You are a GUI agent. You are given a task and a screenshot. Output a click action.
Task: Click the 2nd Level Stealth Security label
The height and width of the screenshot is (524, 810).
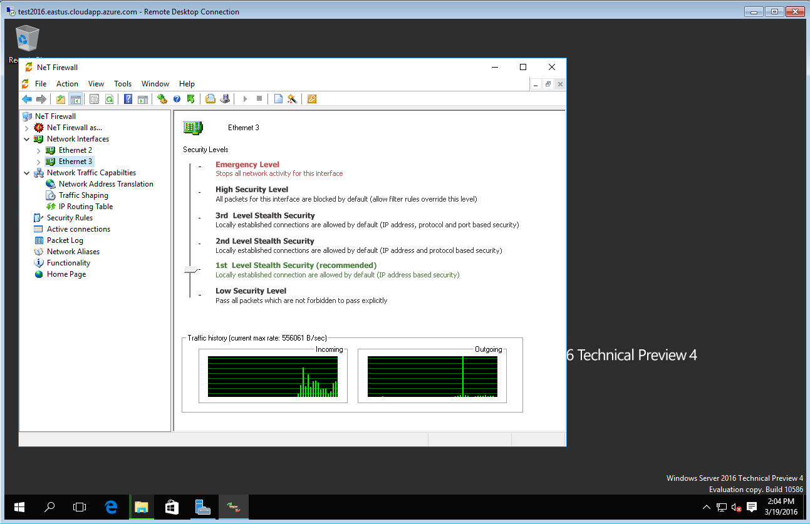[x=265, y=241]
